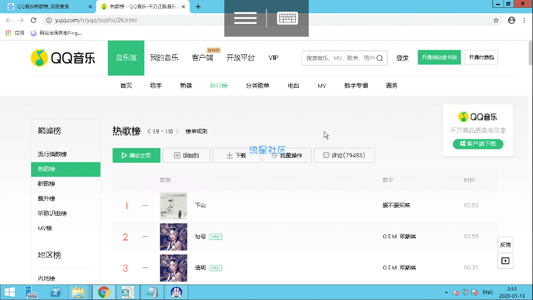Open the Chrome three-dot menu
This screenshot has width=533, height=300.
click(x=524, y=21)
